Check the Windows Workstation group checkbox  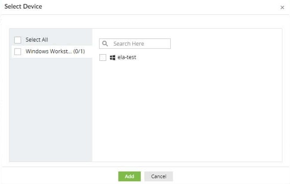point(18,51)
